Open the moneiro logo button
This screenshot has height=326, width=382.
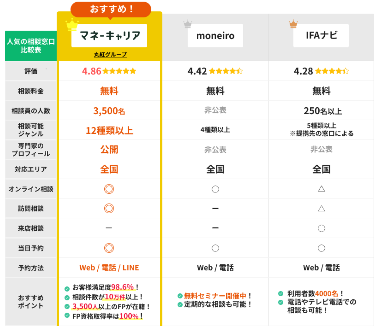pos(215,36)
